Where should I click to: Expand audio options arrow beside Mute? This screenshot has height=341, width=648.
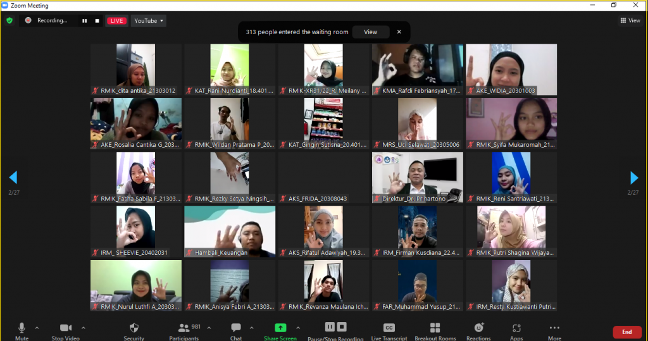37,328
